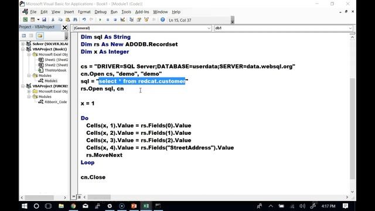Open the Action Center notification icon
The width and height of the screenshot is (375, 211).
345,206
